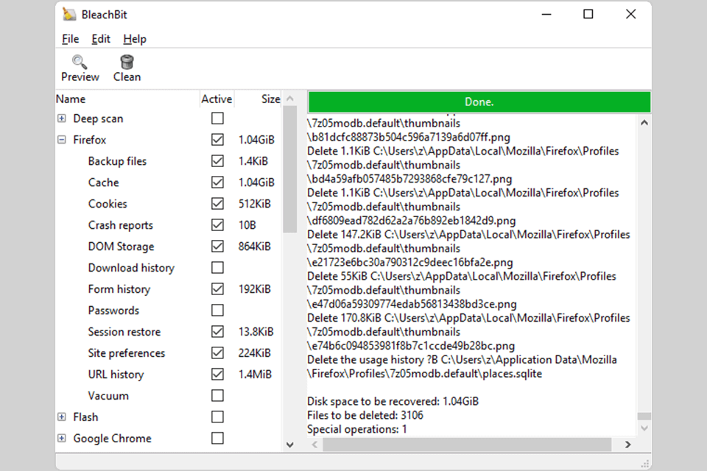Click the cleaner list vertical scrollbar thumb

[290, 169]
